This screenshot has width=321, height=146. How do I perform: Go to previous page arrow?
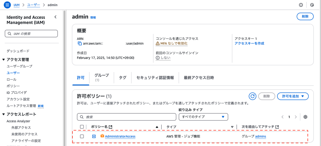pyautogui.click(x=282, y=117)
